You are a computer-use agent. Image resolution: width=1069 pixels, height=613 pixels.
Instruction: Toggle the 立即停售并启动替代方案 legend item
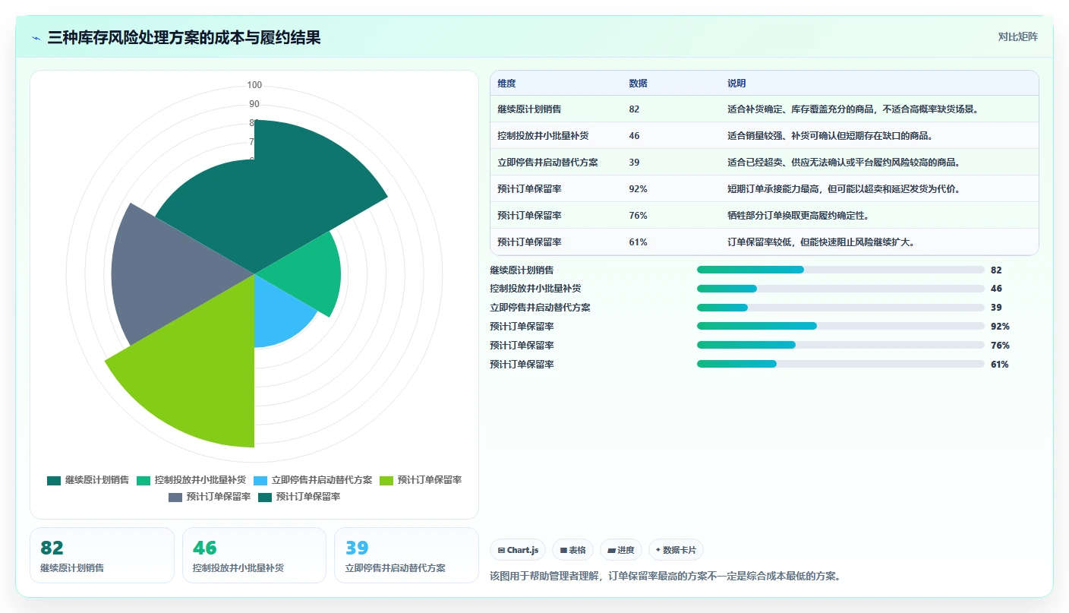point(313,480)
